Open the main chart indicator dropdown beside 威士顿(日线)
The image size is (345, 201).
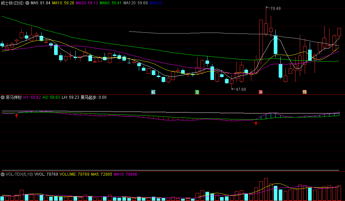[27, 3]
